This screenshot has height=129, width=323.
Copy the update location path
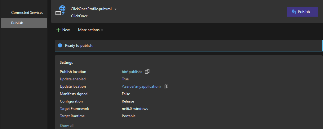[x=166, y=87]
